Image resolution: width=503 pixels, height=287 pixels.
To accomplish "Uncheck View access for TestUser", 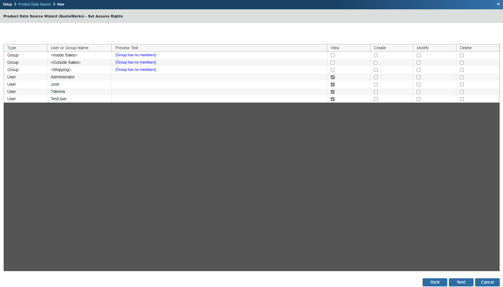I will (x=333, y=99).
